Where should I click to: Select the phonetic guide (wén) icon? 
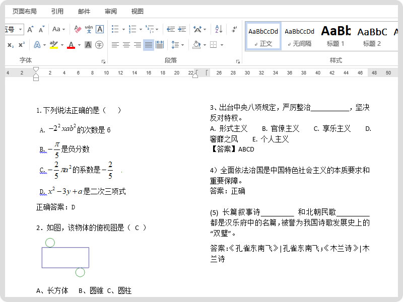89,29
